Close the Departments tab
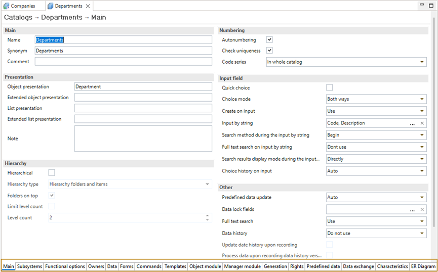Screen dimensions: 438x272 tap(88, 6)
